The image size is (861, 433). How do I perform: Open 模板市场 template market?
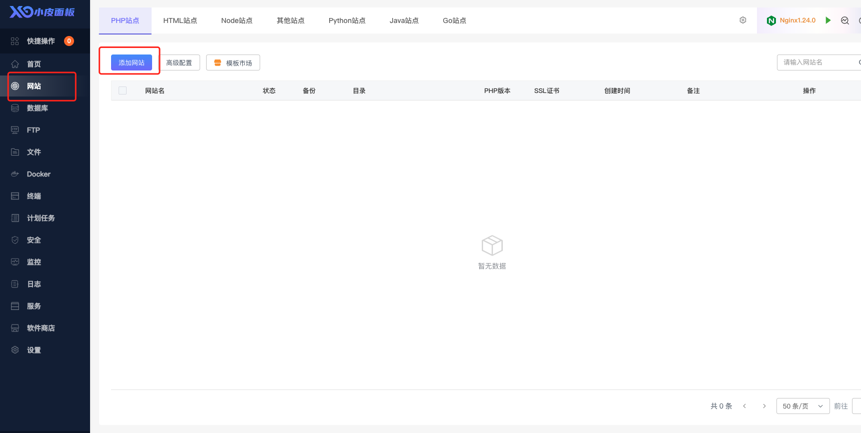click(233, 62)
